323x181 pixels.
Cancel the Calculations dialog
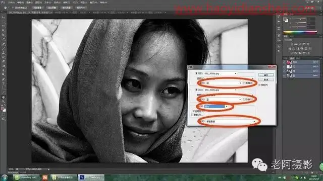266,79
